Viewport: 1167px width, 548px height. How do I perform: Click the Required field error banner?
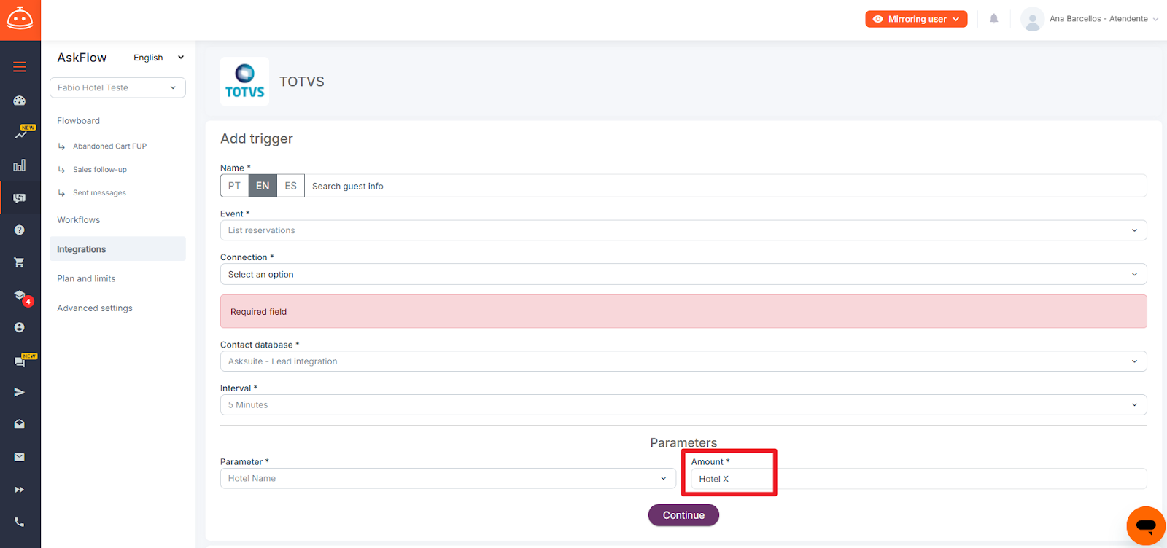(x=683, y=311)
